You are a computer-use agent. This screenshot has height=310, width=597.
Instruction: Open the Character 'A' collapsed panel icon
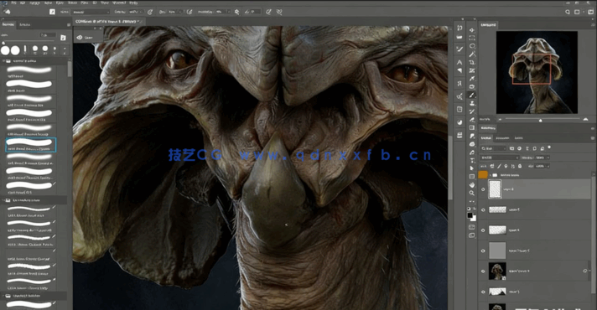coord(459,62)
